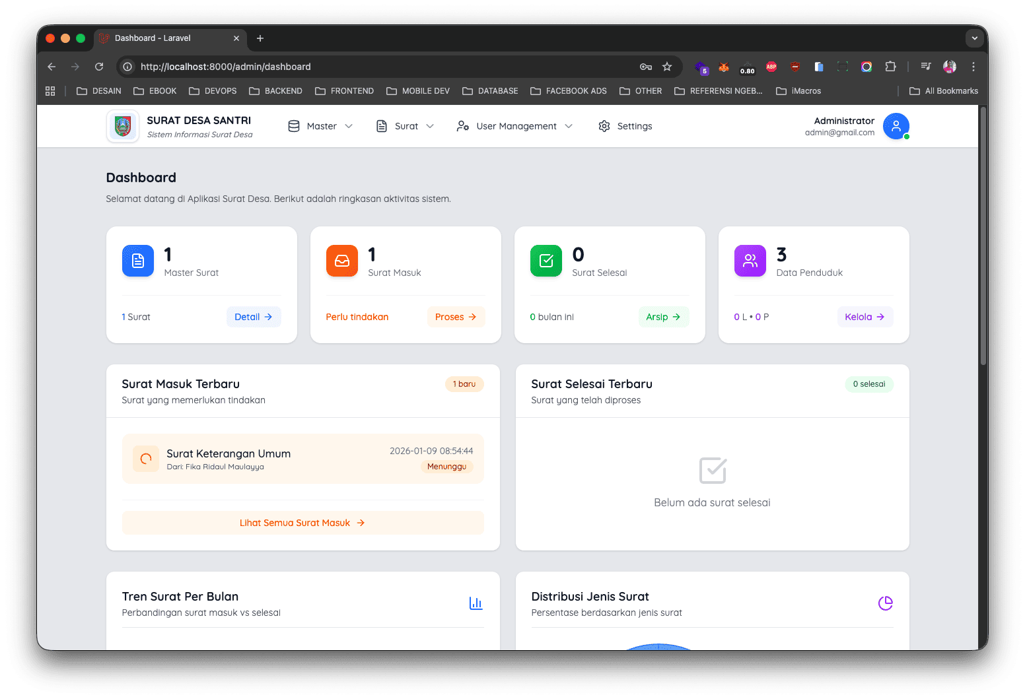Open the DESAIN bookmarks folder
The width and height of the screenshot is (1025, 699).
point(99,91)
